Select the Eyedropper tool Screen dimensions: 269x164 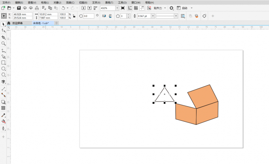click(x=4, y=115)
